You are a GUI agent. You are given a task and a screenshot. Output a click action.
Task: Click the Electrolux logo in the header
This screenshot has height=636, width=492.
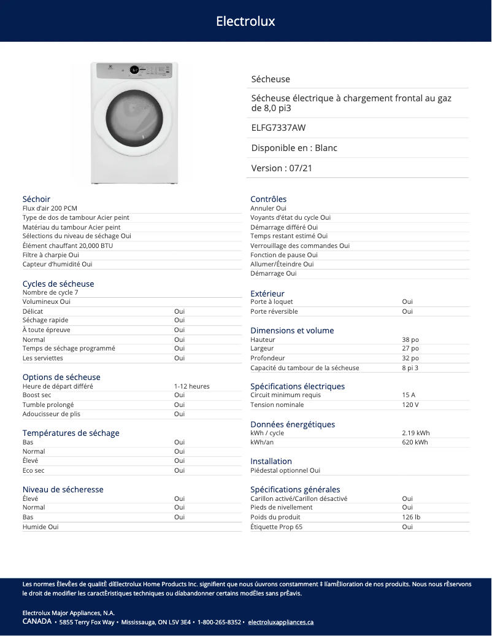click(244, 21)
